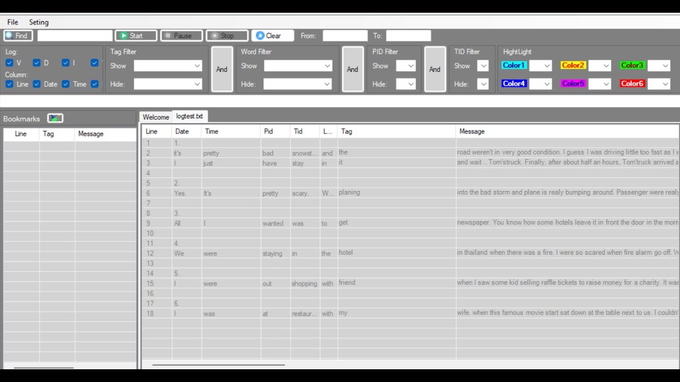Image resolution: width=680 pixels, height=382 pixels.
Task: Uncheck the Line column checkbox
Action: (10, 84)
